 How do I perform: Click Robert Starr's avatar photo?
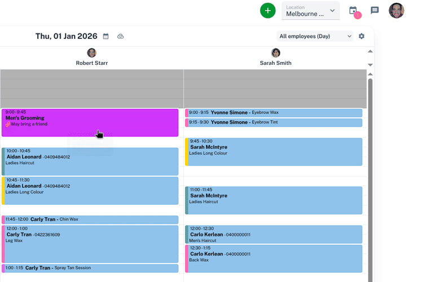click(x=91, y=53)
